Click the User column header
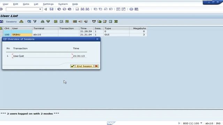The image size is (223, 125). point(22,28)
